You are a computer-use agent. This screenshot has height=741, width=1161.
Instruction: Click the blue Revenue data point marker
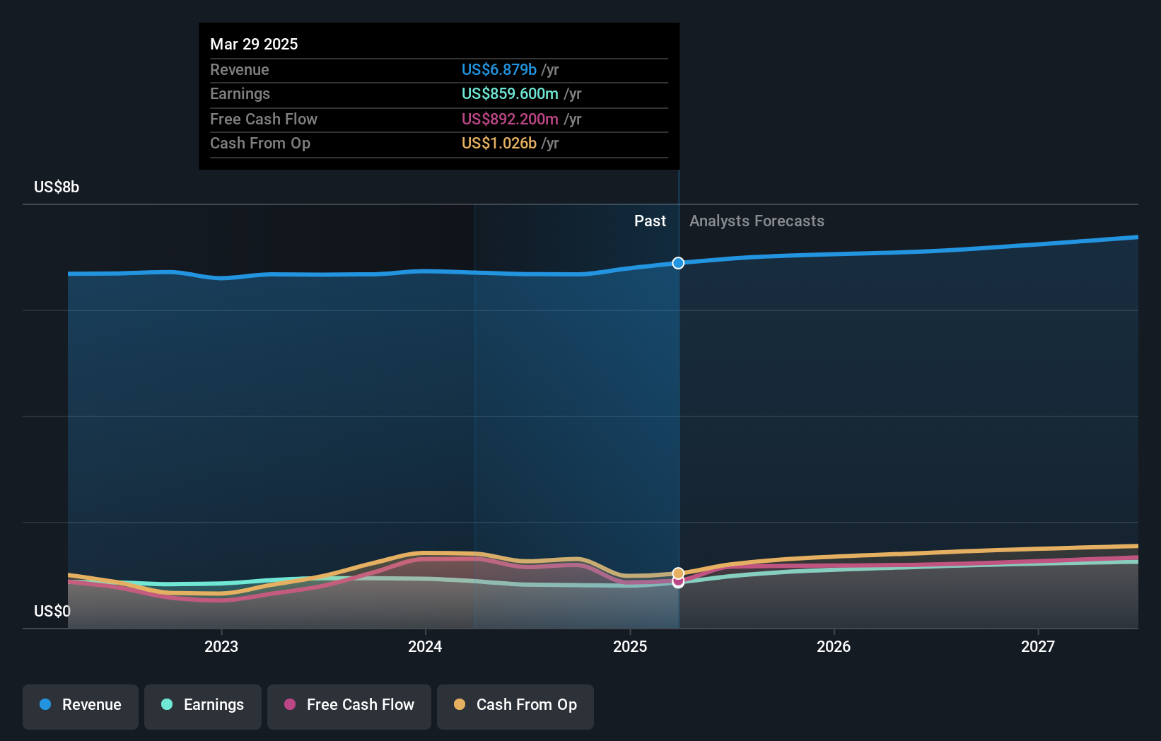pos(678,263)
